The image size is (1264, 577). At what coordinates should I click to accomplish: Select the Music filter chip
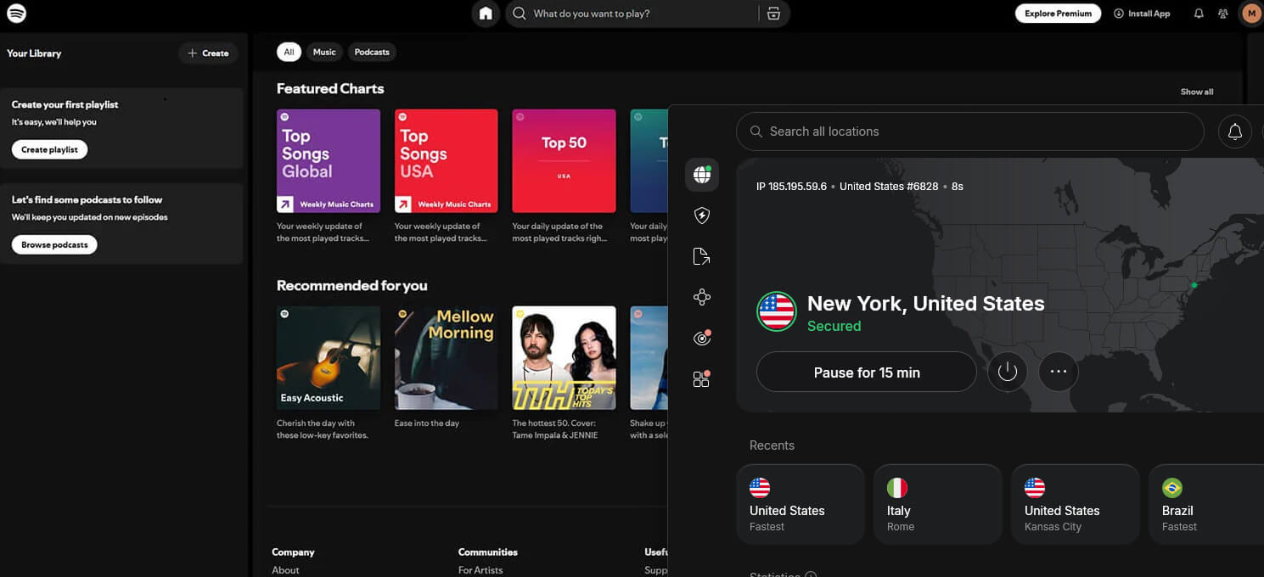[x=324, y=52]
